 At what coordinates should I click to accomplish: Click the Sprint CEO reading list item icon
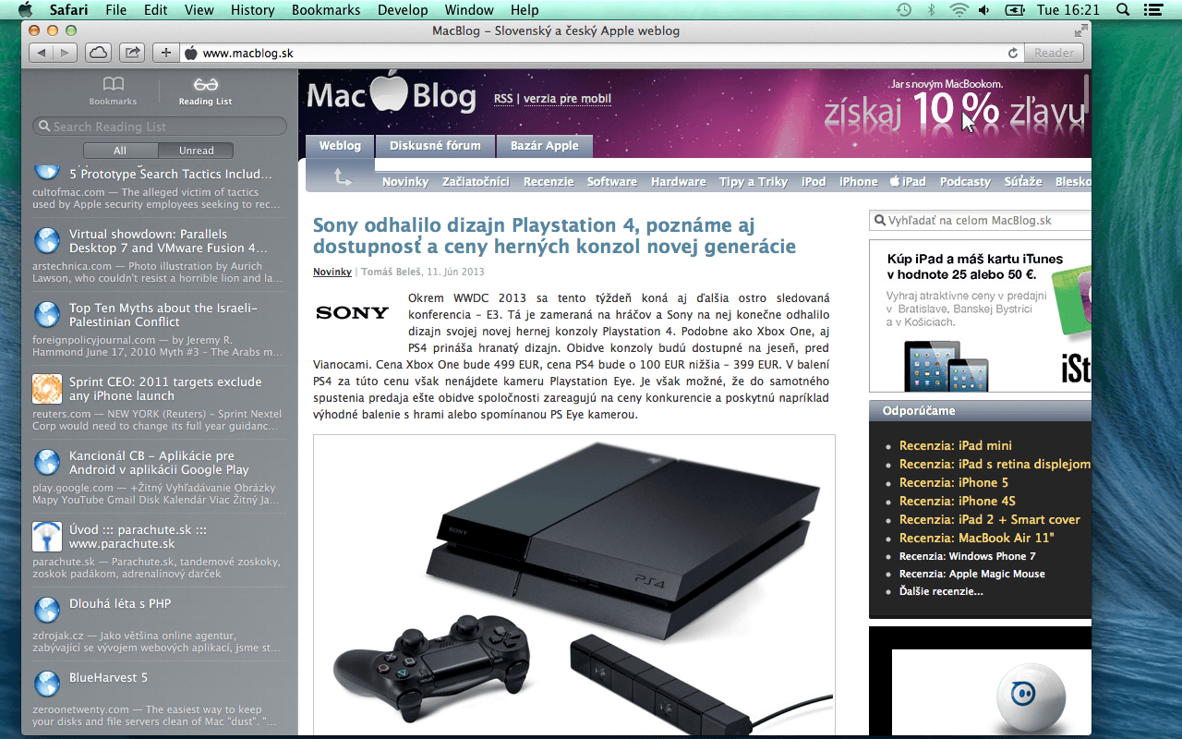[x=47, y=389]
